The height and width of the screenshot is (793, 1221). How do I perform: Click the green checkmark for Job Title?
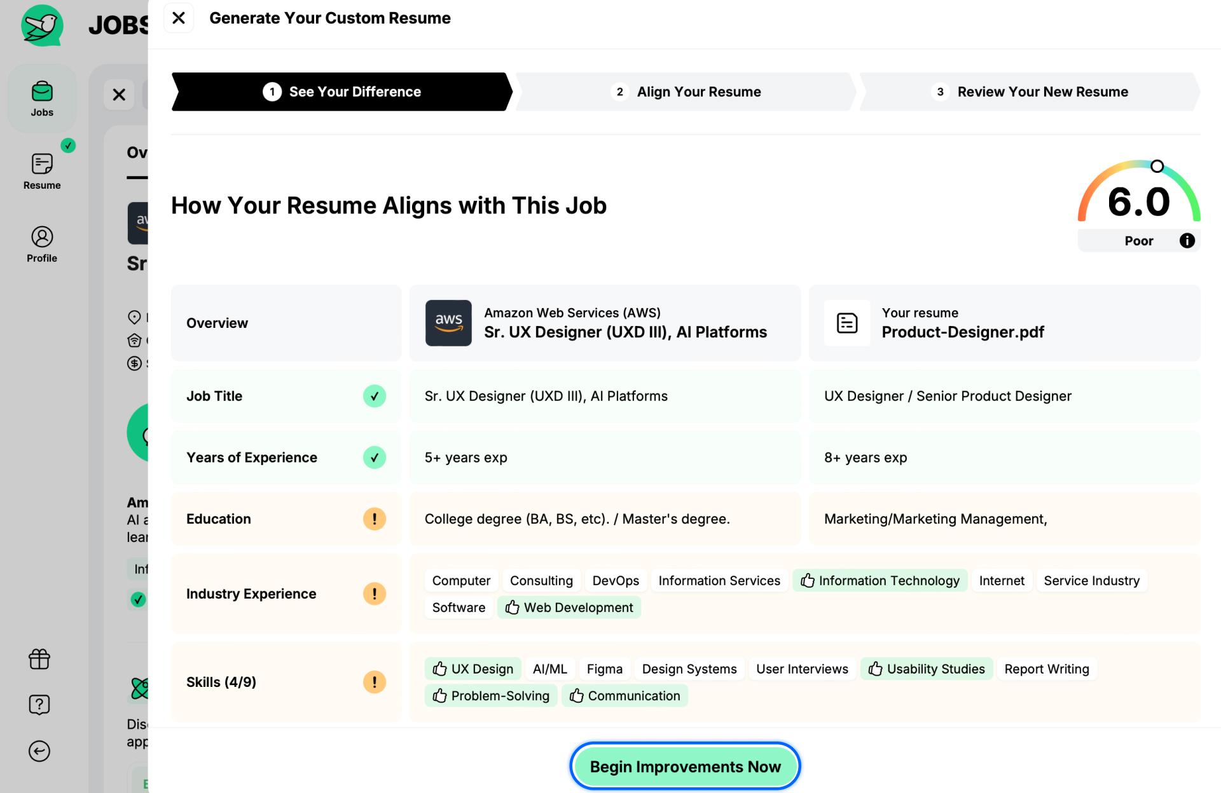374,395
